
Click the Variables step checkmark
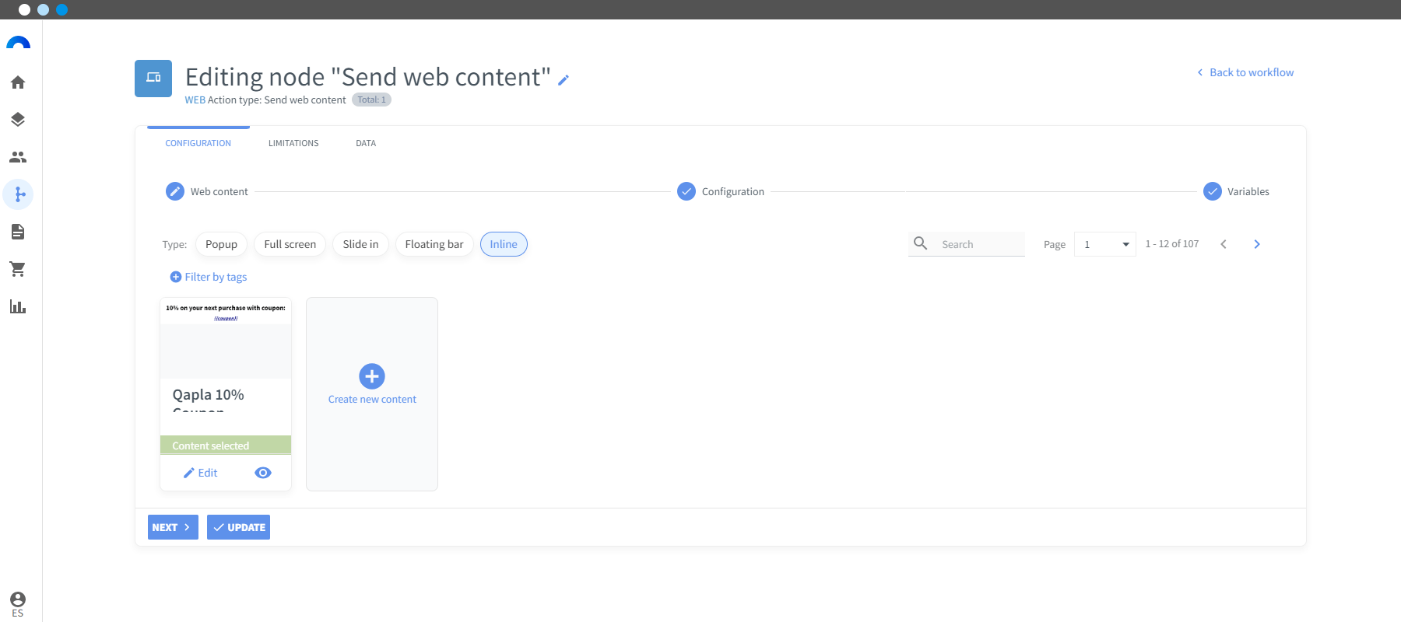pyautogui.click(x=1213, y=191)
